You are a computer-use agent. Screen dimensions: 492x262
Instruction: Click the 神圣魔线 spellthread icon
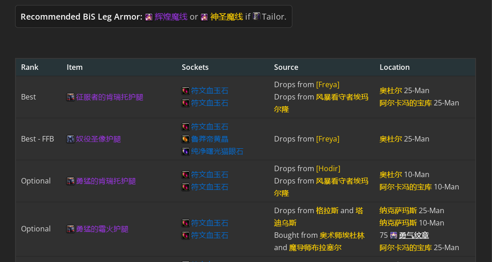[x=204, y=17]
